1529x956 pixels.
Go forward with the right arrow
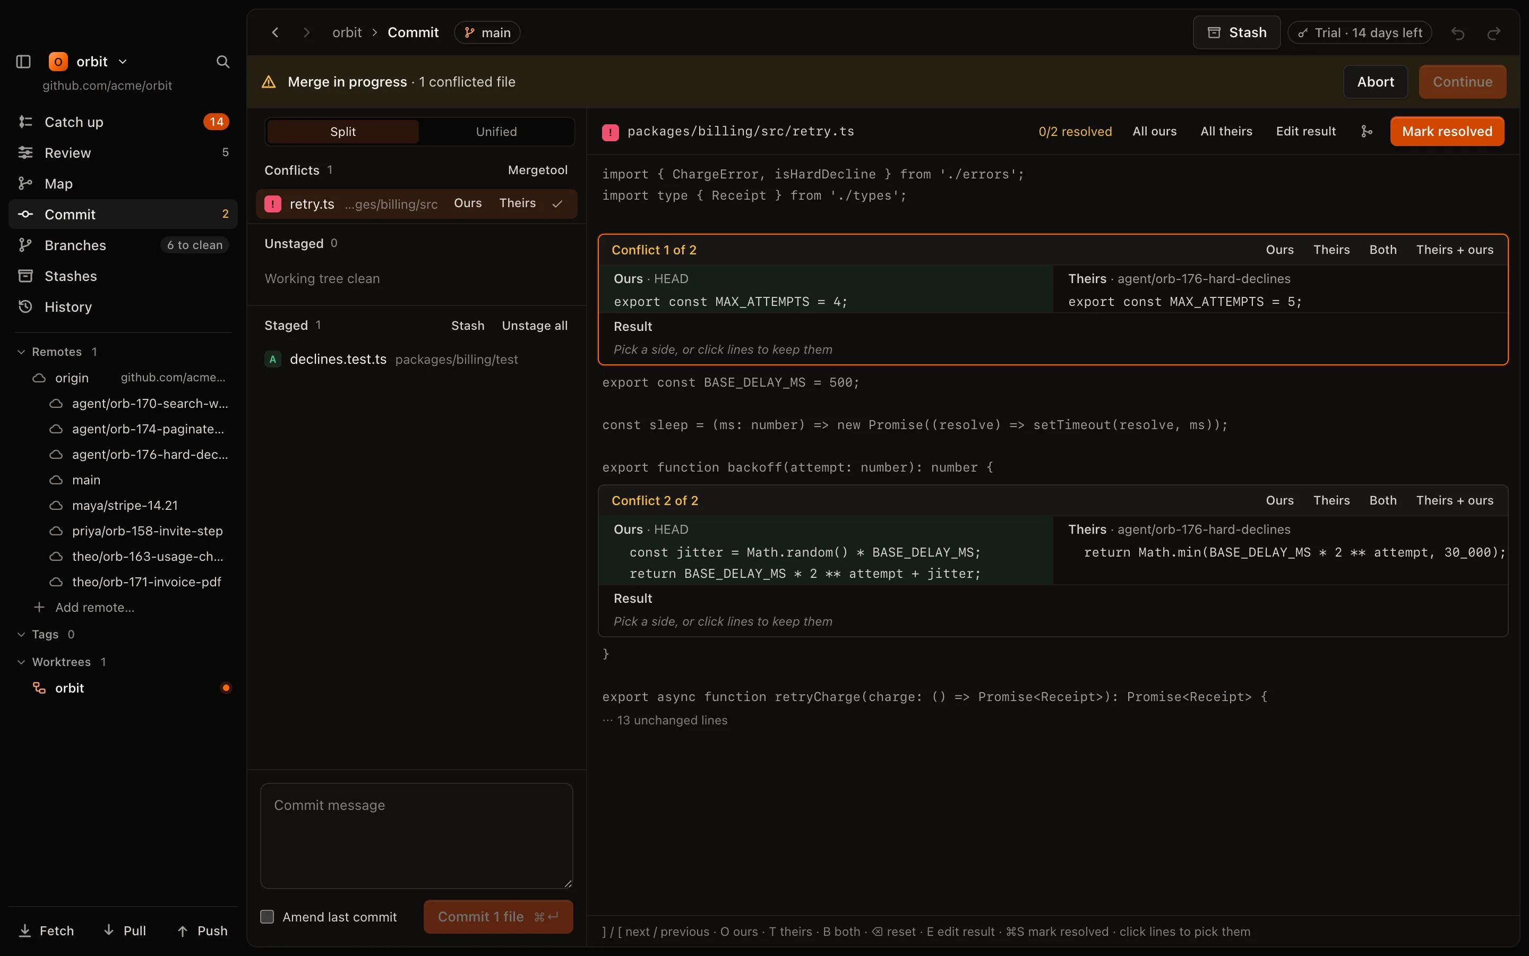point(306,32)
